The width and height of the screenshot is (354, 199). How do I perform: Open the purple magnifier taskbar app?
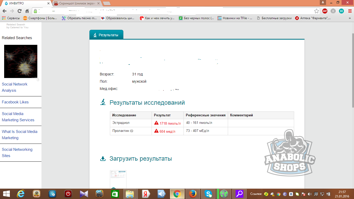[x=239, y=194]
